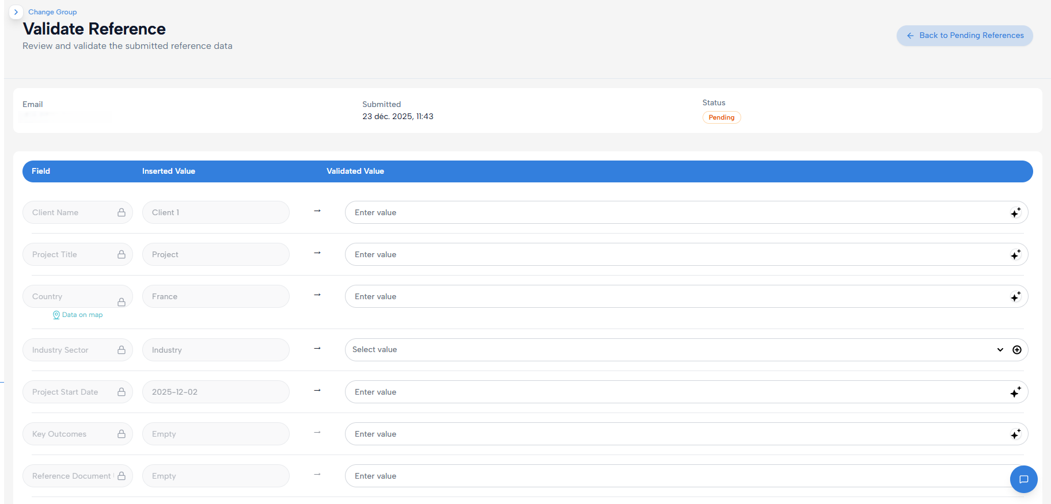Viewport: 1051px width, 504px height.
Task: Click the Pending status badge
Action: tap(722, 117)
